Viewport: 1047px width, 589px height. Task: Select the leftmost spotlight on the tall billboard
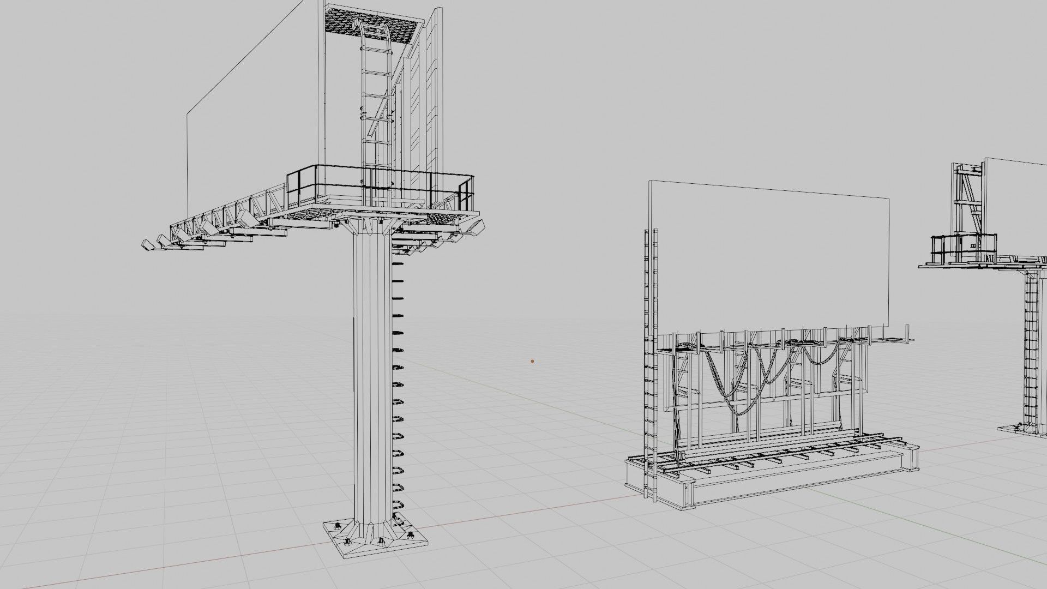pyautogui.click(x=147, y=245)
